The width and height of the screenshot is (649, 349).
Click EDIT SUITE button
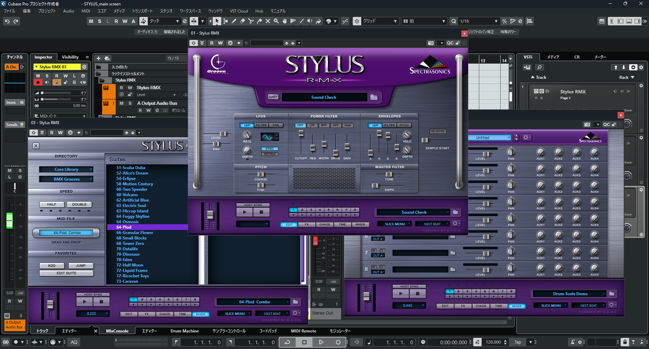point(66,273)
